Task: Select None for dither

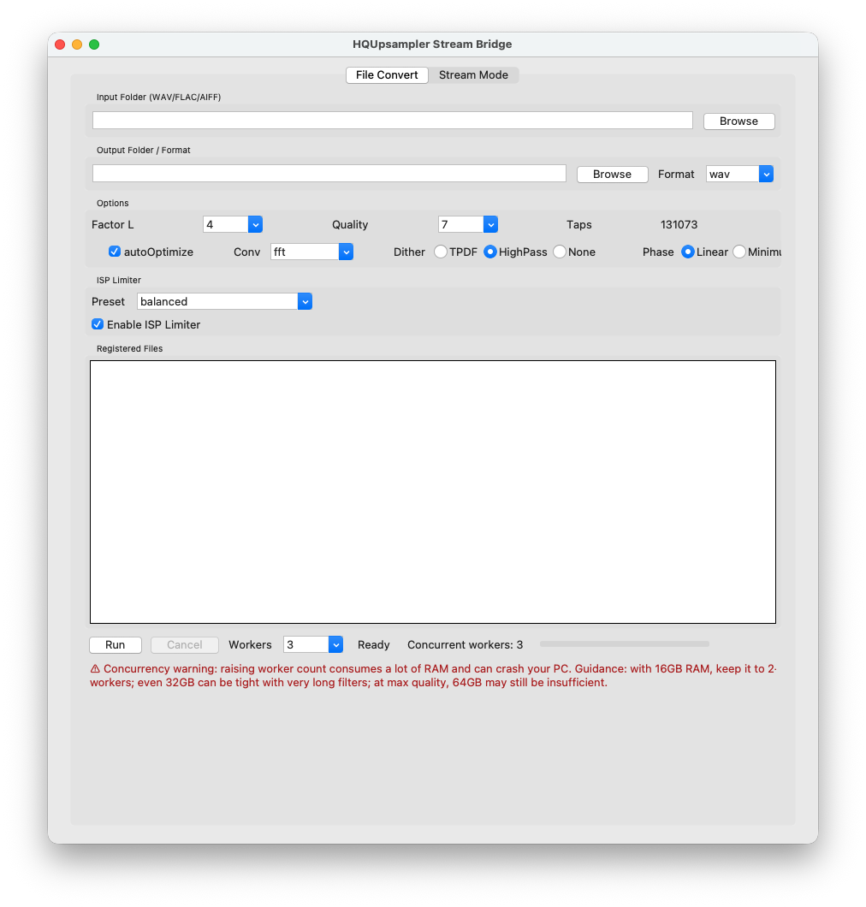Action: pos(560,252)
